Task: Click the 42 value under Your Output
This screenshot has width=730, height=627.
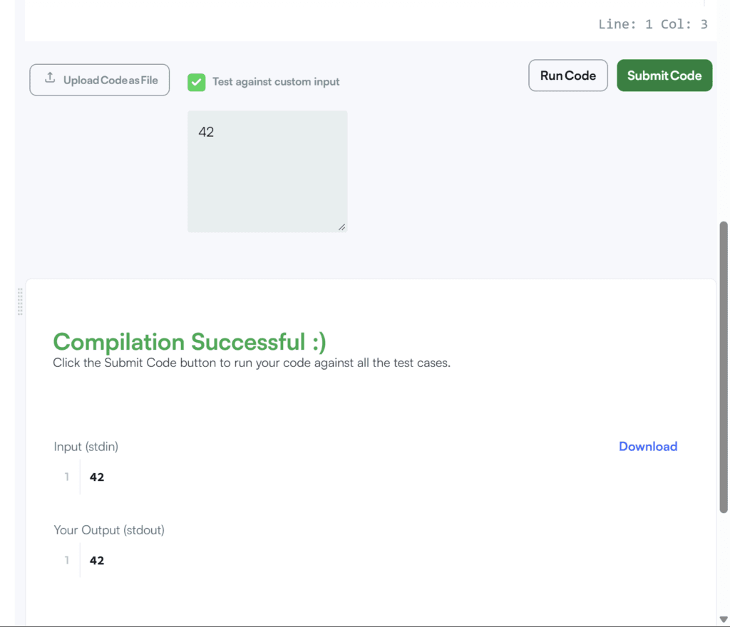Action: pyautogui.click(x=97, y=561)
